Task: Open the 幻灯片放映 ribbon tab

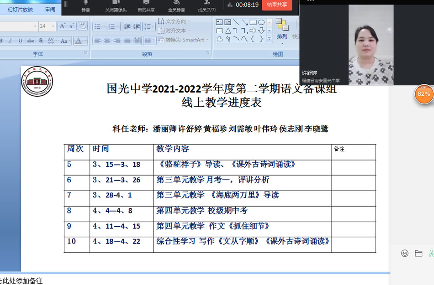Action: (20, 10)
